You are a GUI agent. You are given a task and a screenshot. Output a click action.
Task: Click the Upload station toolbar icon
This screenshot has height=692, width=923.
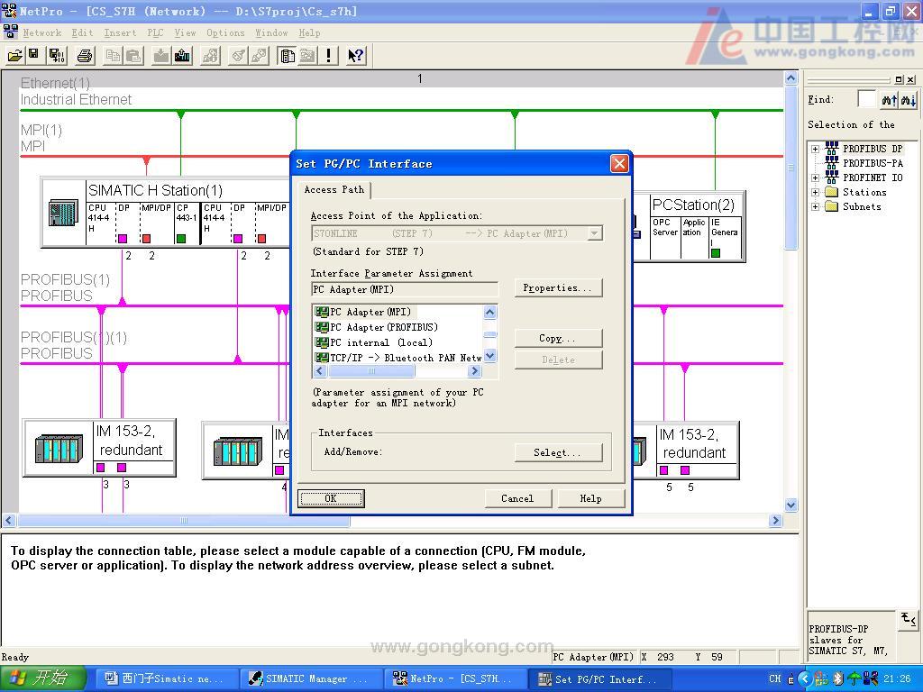click(182, 55)
